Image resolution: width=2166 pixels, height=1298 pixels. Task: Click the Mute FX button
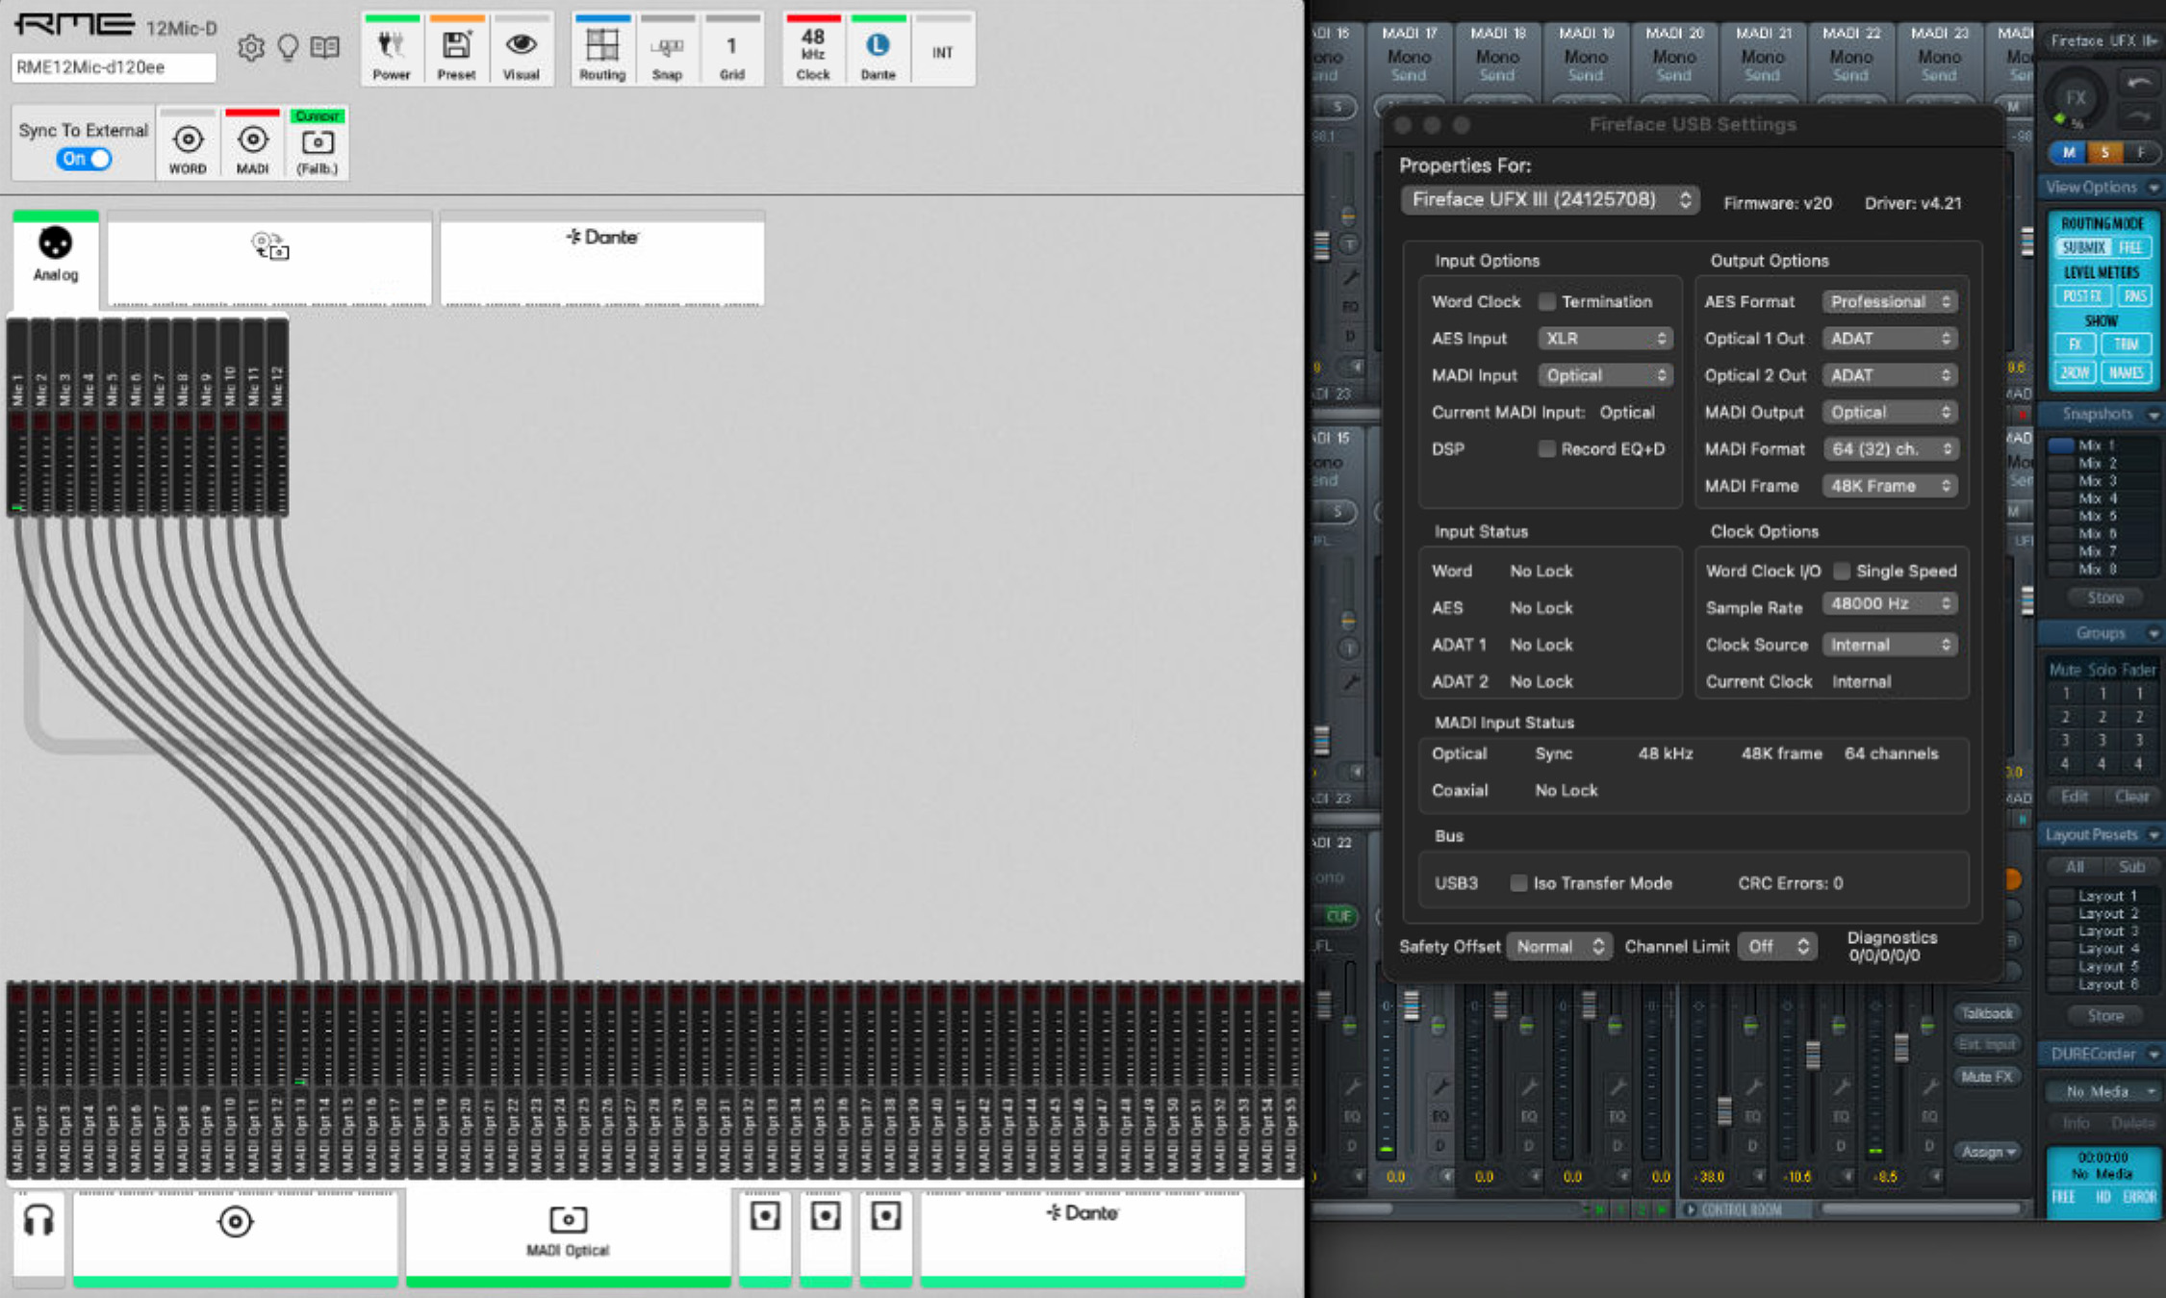(x=1987, y=1077)
